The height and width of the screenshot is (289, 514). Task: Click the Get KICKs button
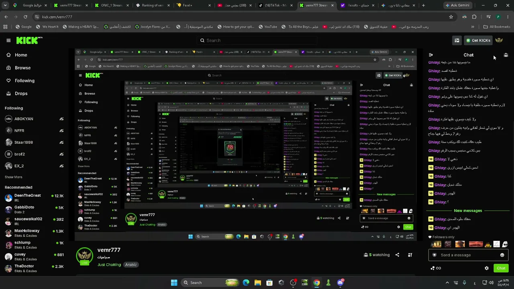[x=478, y=40]
